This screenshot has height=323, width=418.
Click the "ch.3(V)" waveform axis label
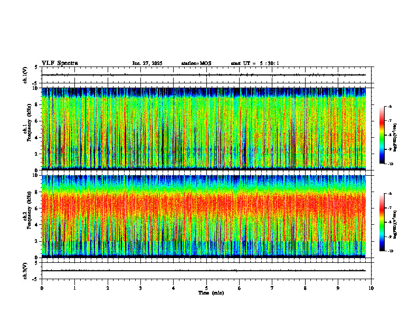coord(25,271)
